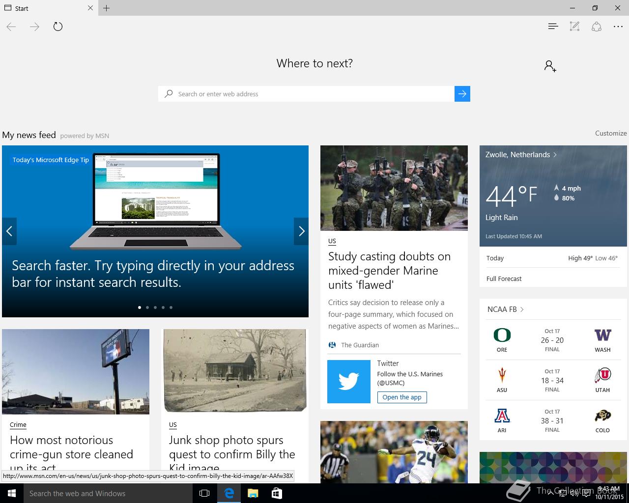Click the Crime category link

coord(18,424)
